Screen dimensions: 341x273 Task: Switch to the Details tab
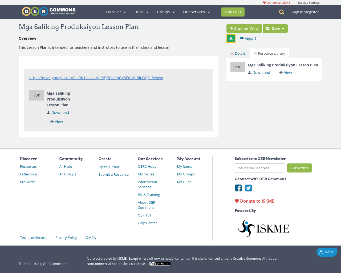point(238,53)
